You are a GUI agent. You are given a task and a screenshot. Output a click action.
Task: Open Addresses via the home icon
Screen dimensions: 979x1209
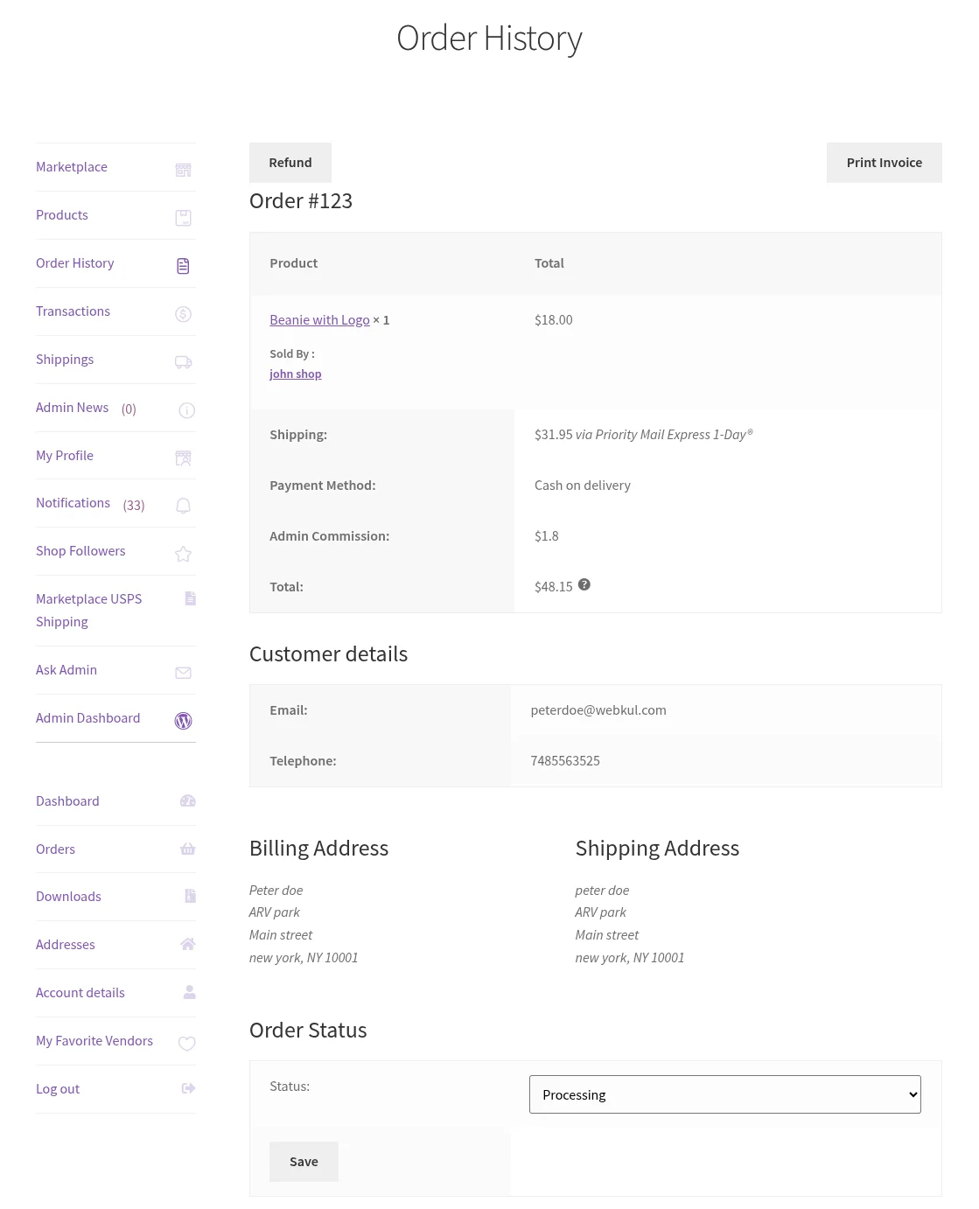tap(187, 944)
